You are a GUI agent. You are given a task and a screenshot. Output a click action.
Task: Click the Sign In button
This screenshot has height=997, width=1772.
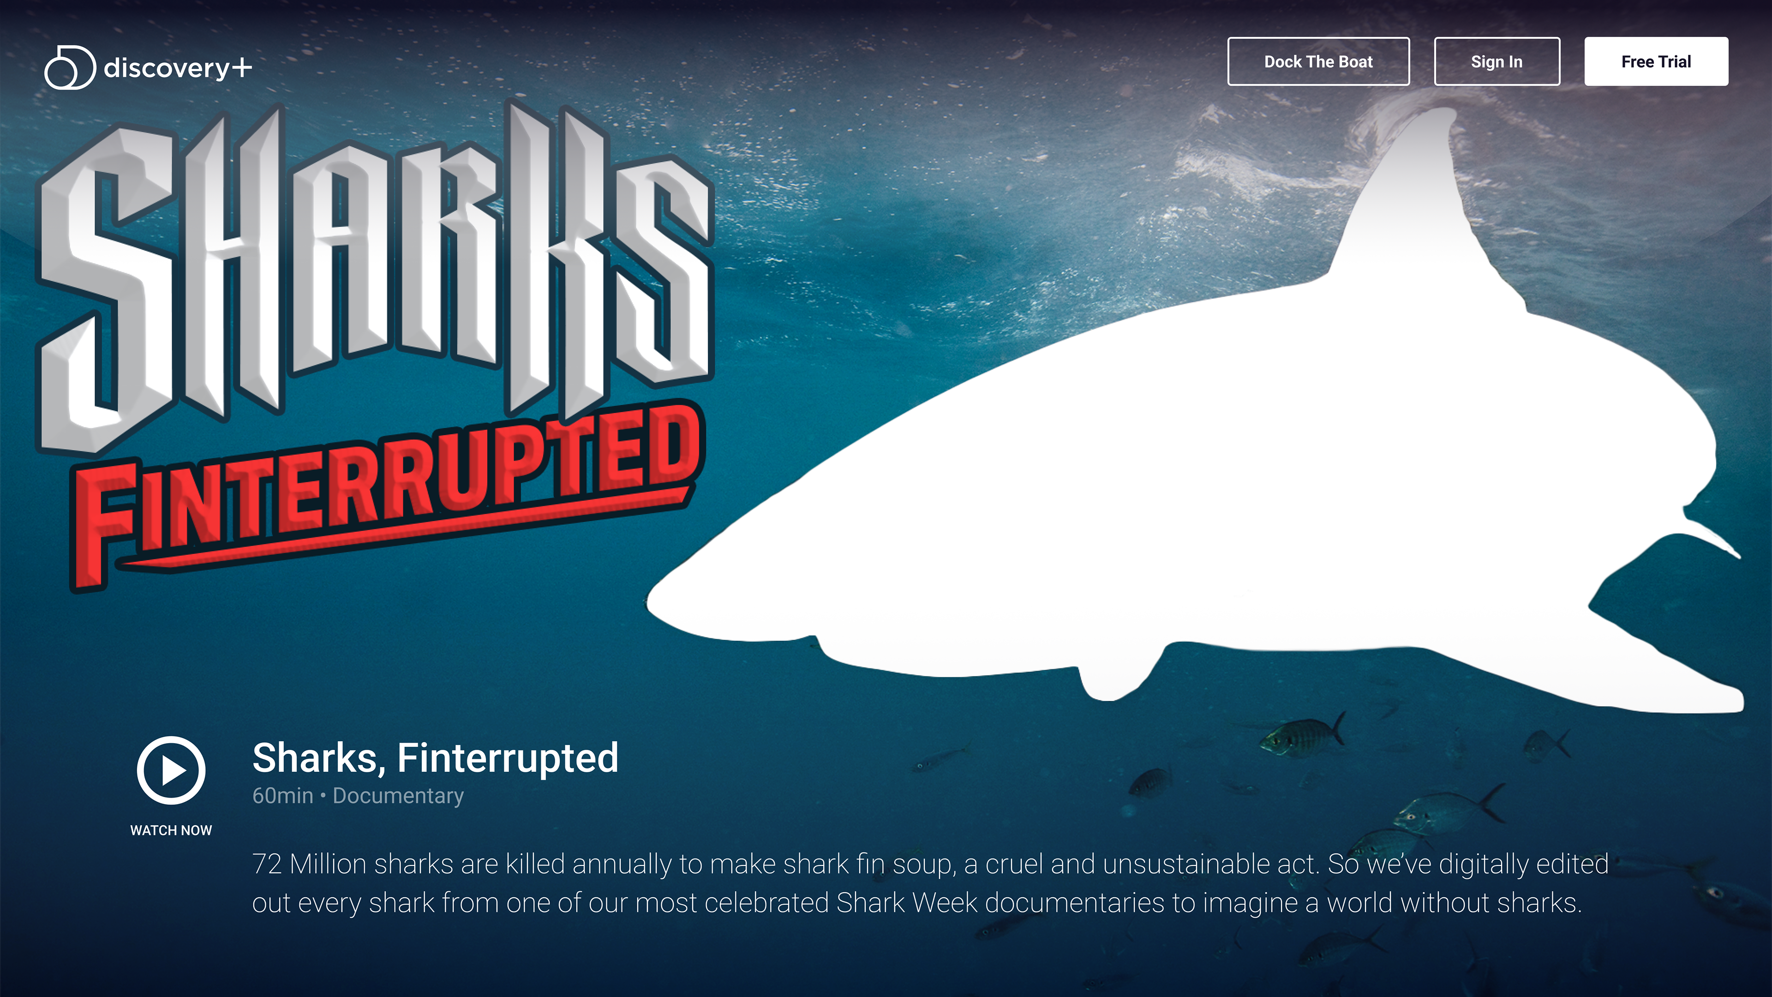coord(1496,61)
